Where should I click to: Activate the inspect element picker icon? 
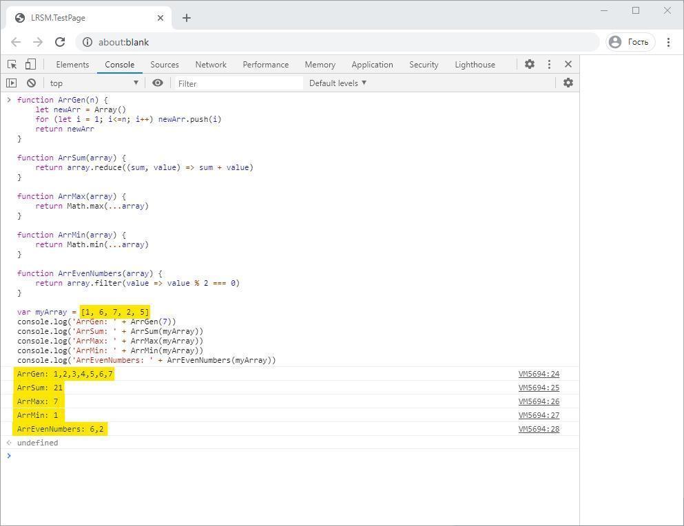(12, 64)
